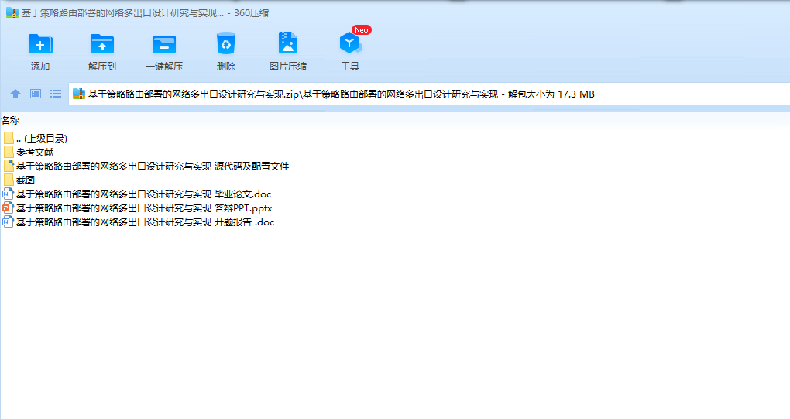The image size is (790, 419).
Task: Click the folder icon beside 参考文献
Action: tap(8, 152)
